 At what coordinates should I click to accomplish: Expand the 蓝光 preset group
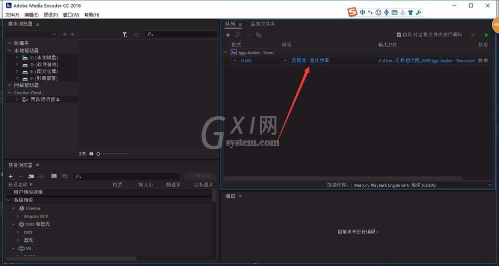tap(18, 240)
